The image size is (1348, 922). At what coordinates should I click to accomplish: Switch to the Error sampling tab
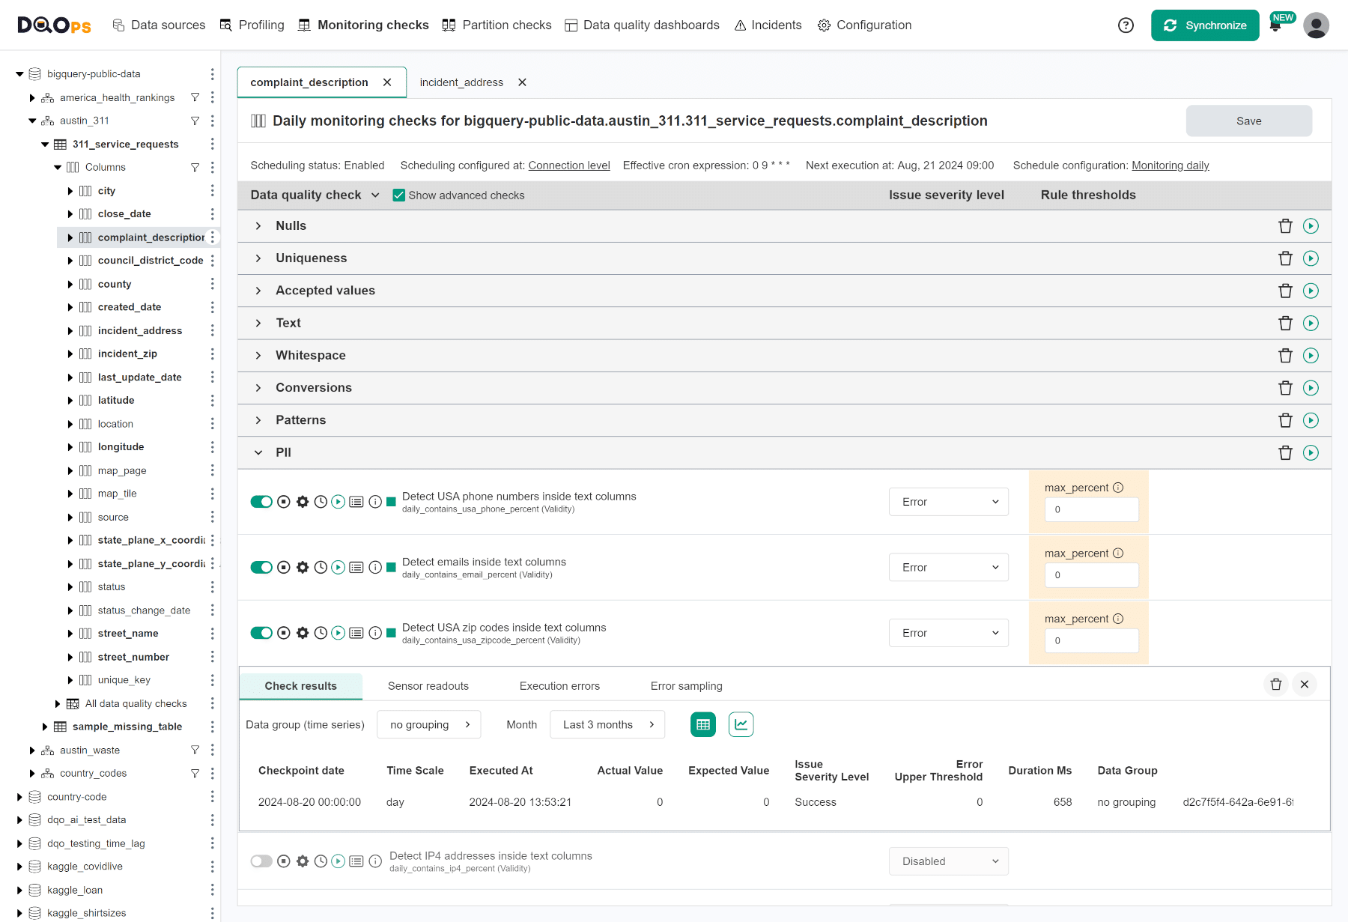[x=687, y=686]
